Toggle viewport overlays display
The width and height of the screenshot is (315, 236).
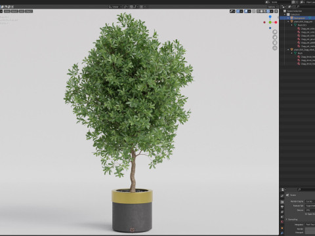pyautogui.click(x=246, y=11)
